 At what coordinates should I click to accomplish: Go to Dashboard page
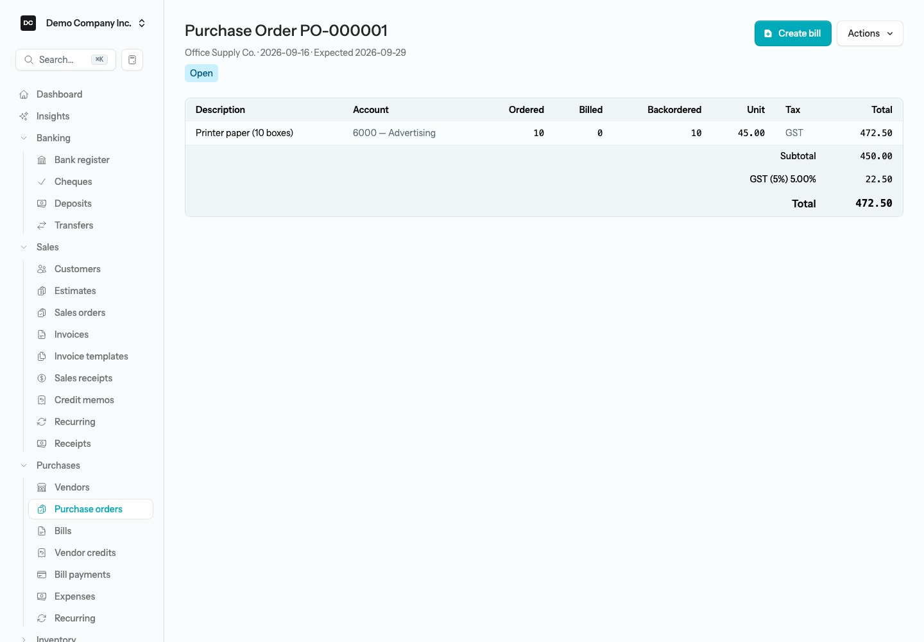click(x=59, y=94)
